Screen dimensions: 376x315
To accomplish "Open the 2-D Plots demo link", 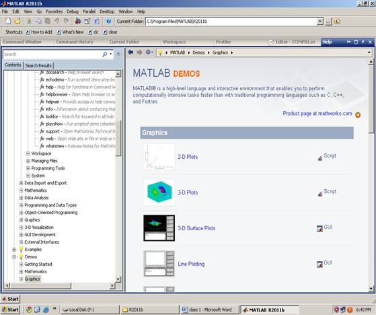I will (x=188, y=157).
